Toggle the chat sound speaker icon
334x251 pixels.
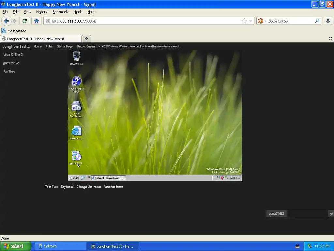pos(331,214)
